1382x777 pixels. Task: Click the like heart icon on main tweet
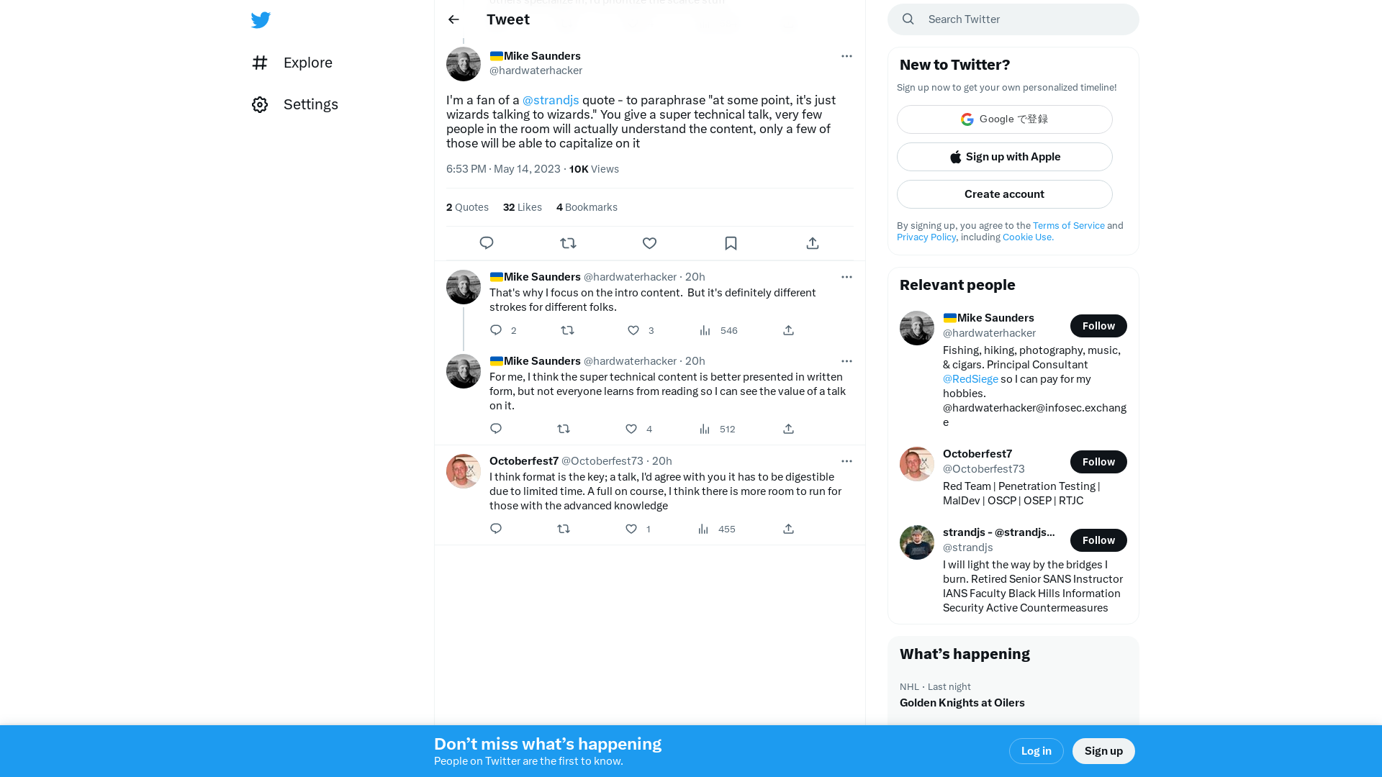coord(649,243)
